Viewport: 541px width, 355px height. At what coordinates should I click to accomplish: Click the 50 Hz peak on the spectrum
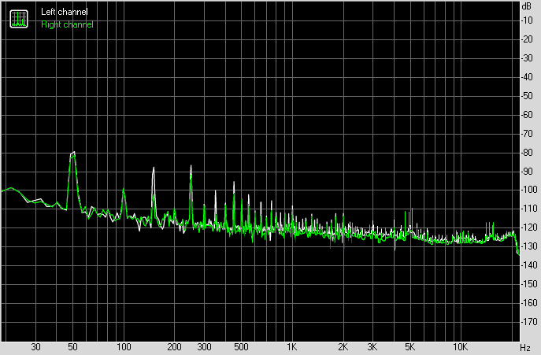pyautogui.click(x=72, y=153)
